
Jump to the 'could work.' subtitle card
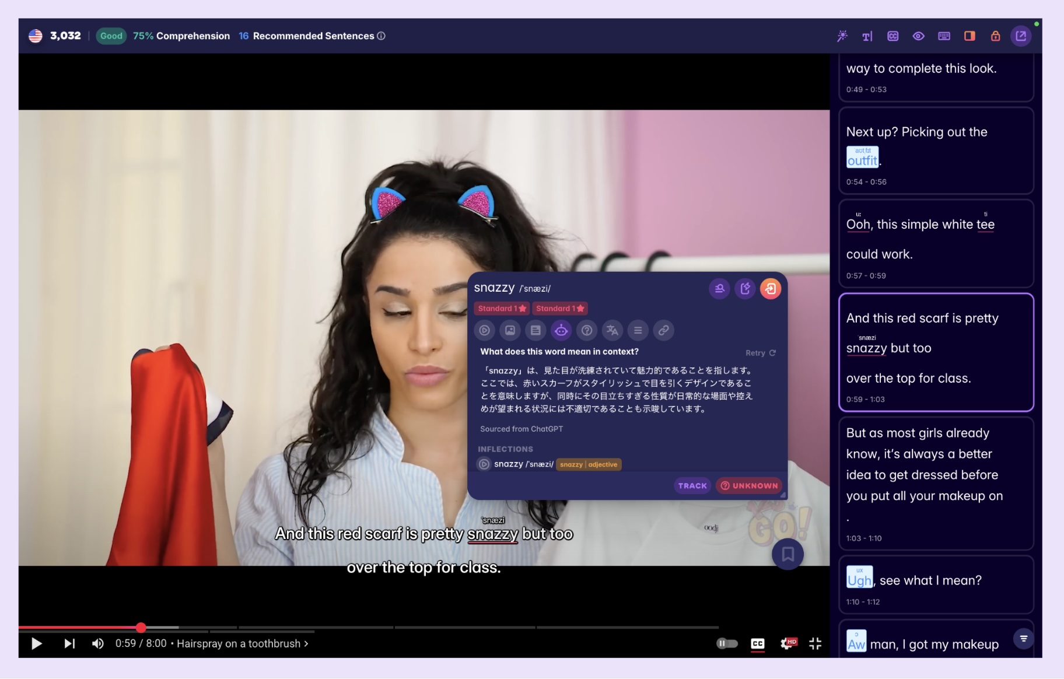pyautogui.click(x=936, y=244)
